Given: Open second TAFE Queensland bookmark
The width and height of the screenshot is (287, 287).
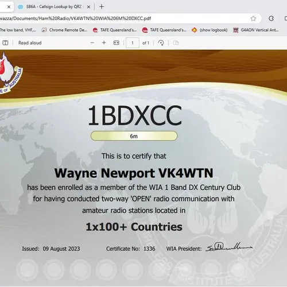Looking at the screenshot, I should tap(164, 30).
